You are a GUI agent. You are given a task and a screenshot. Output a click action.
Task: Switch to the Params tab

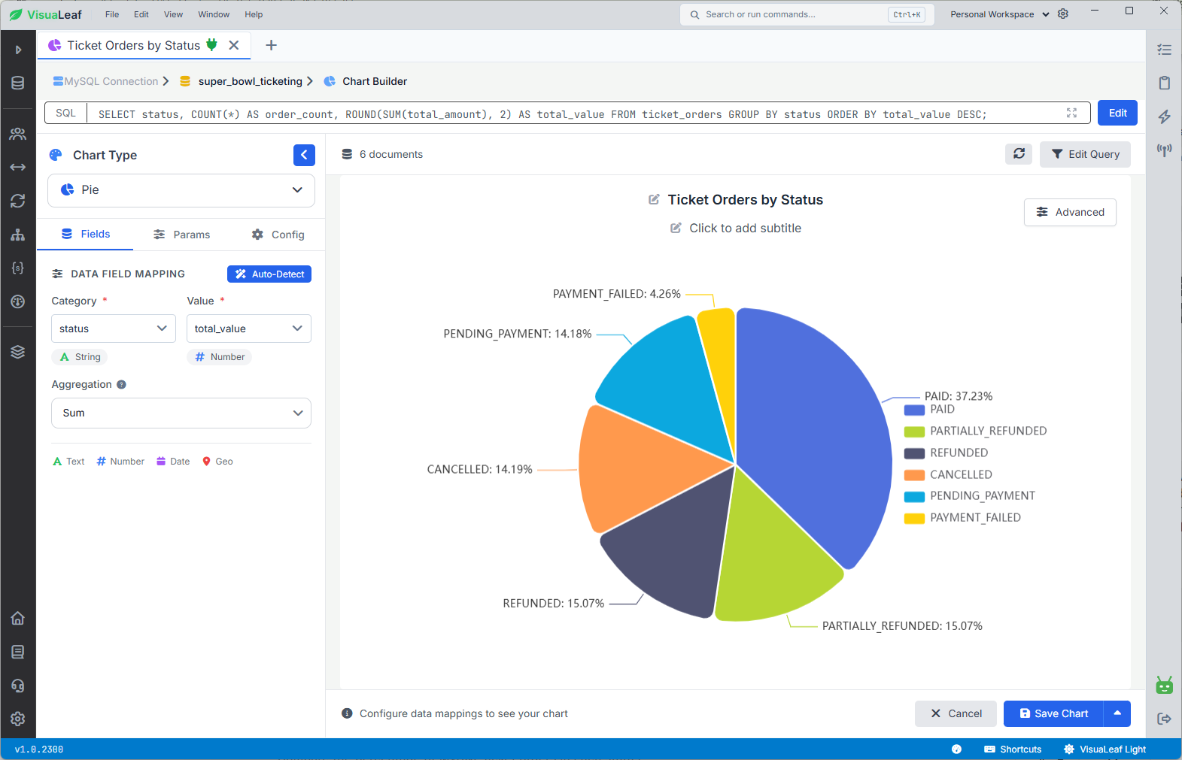point(181,235)
